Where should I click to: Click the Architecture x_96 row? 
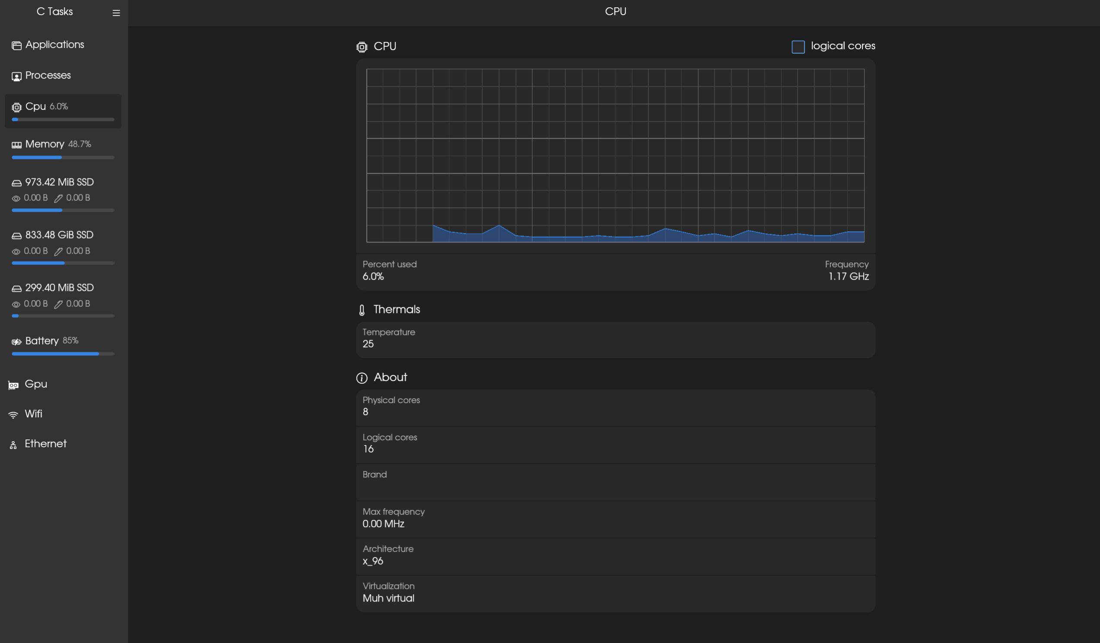[x=615, y=556]
